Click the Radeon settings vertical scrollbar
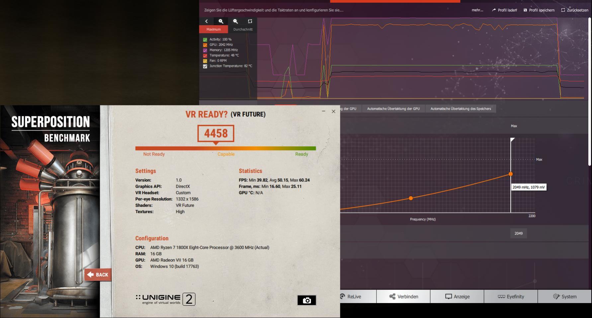The image size is (592, 318). coord(590,91)
